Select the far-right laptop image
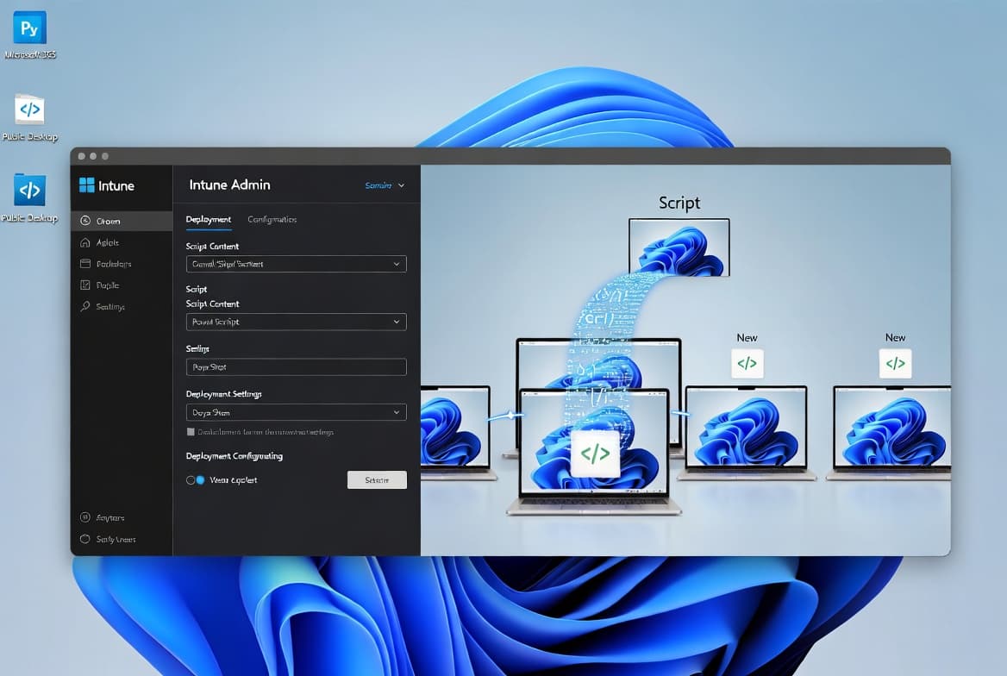The height and width of the screenshot is (676, 1007). point(890,433)
